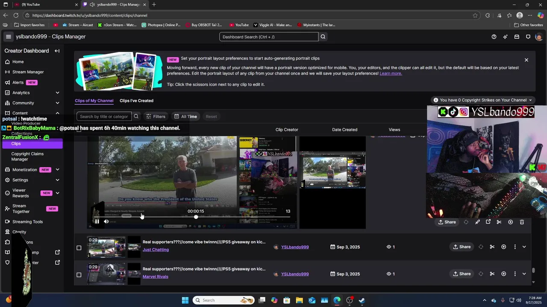Click scissors icon on the Marvel Rivals clip
The height and width of the screenshot is (307, 547).
pos(492,274)
